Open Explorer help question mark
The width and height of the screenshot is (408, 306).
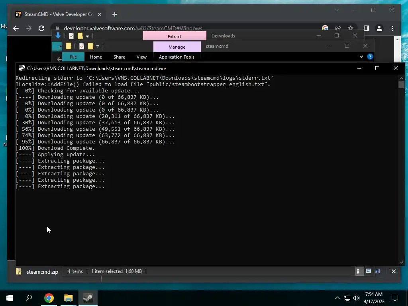(370, 57)
